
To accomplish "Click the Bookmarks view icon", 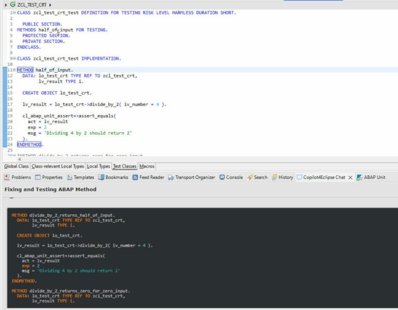I will (101, 177).
